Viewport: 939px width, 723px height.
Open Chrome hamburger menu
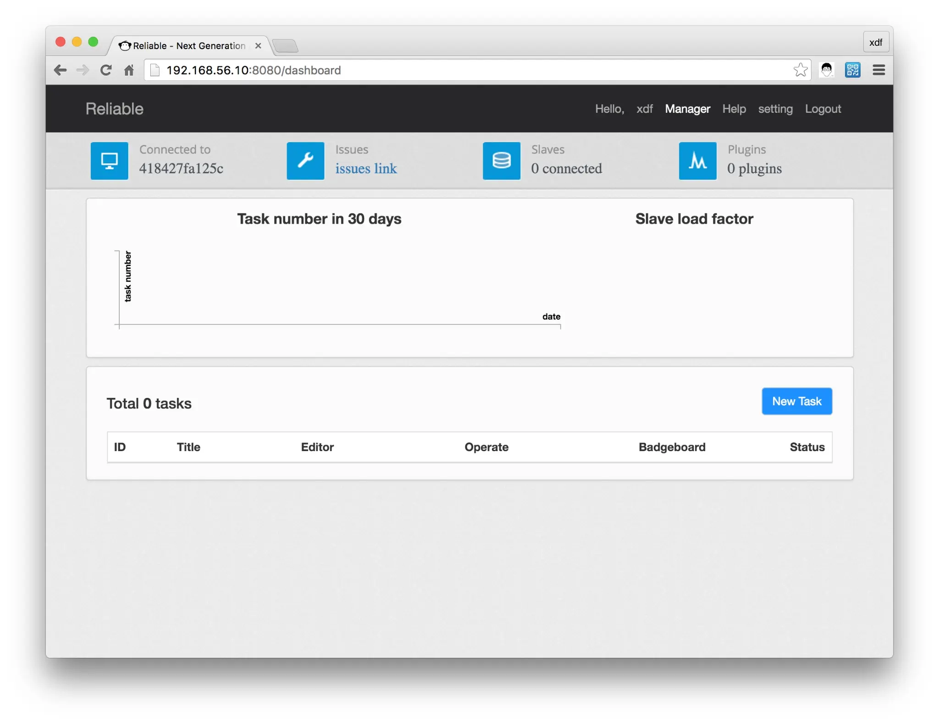click(878, 70)
